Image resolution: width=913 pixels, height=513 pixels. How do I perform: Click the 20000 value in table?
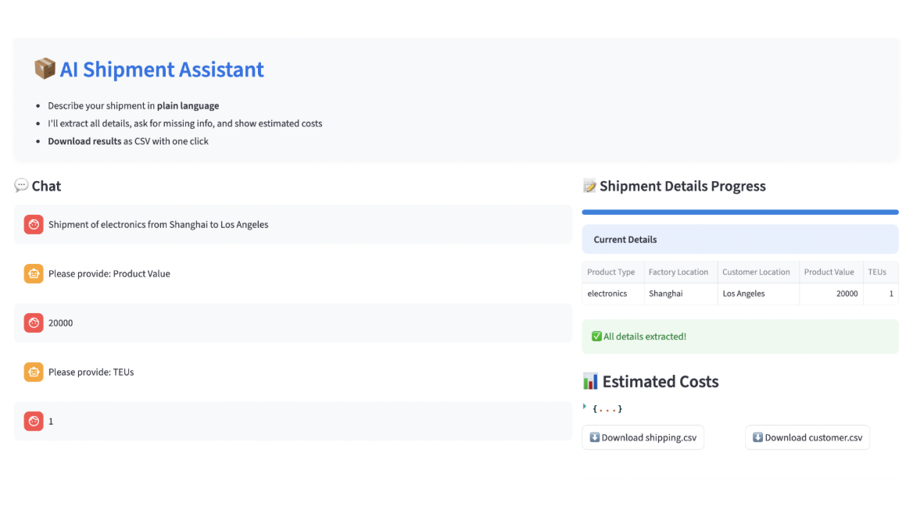click(x=831, y=294)
